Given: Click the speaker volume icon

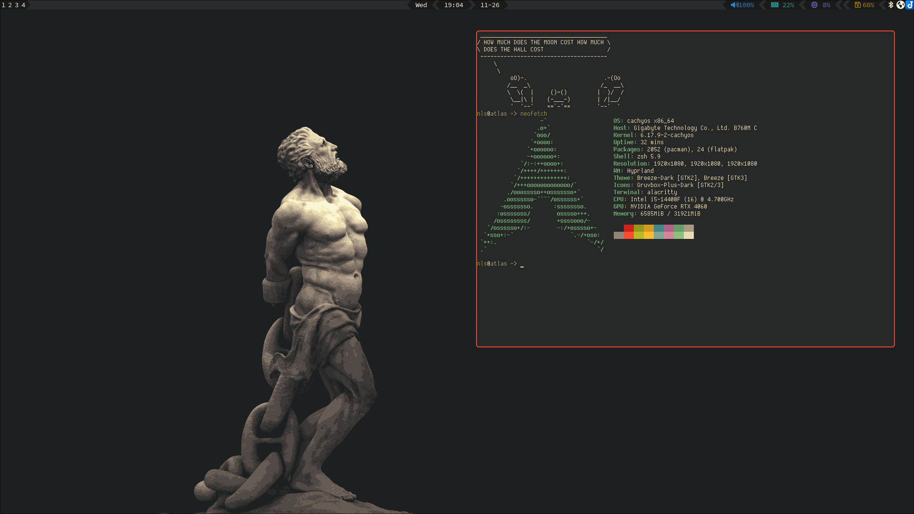Looking at the screenshot, I should (x=734, y=5).
